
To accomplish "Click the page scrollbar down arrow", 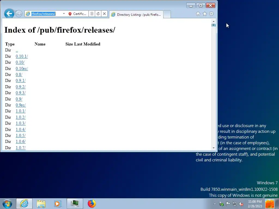I will 214,148.
